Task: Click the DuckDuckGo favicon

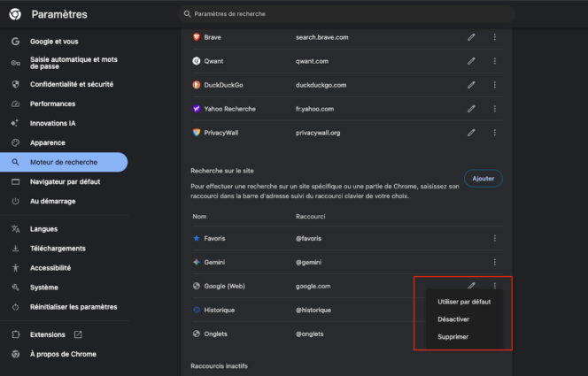Action: coord(196,85)
